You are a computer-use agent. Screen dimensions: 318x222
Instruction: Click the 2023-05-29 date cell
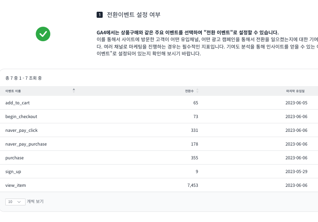tap(296, 171)
